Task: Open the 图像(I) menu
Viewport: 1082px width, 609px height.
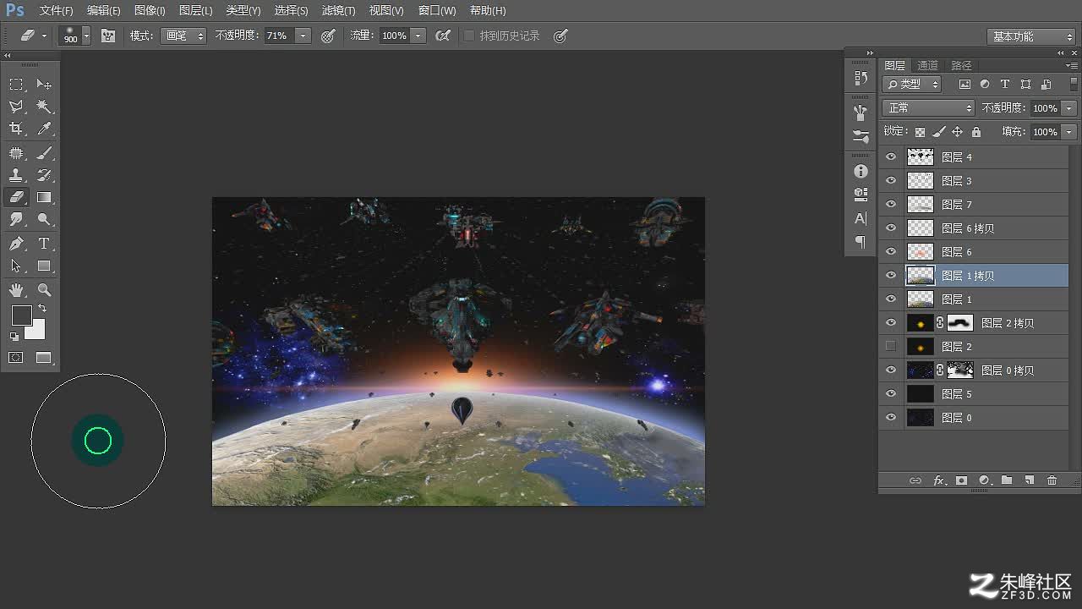Action: [x=149, y=11]
